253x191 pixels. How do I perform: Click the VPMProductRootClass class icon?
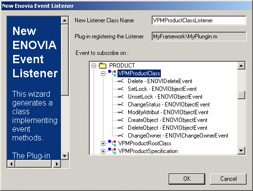(x=112, y=143)
